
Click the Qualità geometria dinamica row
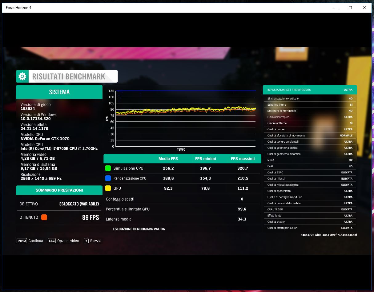pyautogui.click(x=310, y=154)
